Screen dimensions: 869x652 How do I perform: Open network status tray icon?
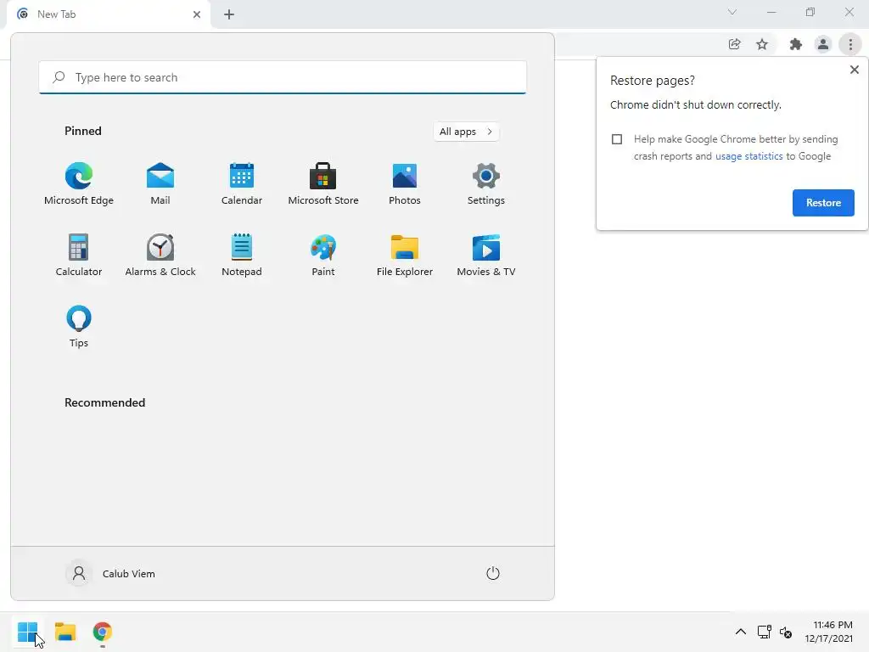click(x=765, y=632)
